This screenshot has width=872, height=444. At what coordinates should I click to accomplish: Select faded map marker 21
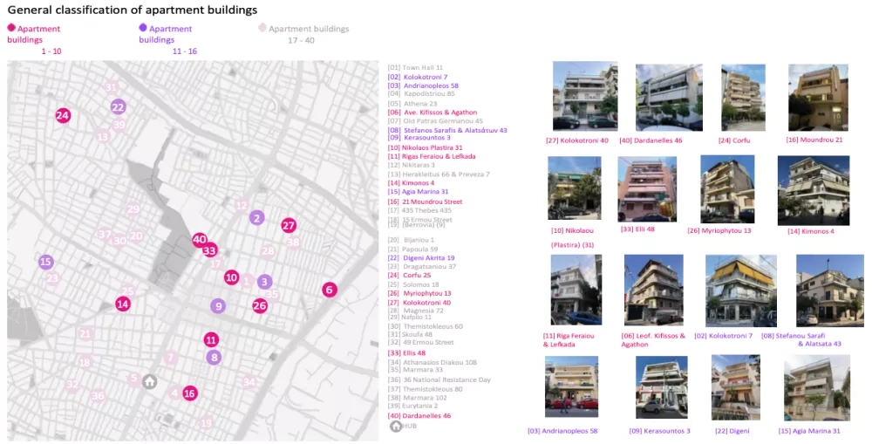point(85,334)
